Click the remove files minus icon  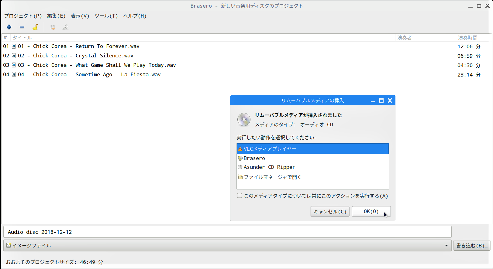[x=22, y=27]
